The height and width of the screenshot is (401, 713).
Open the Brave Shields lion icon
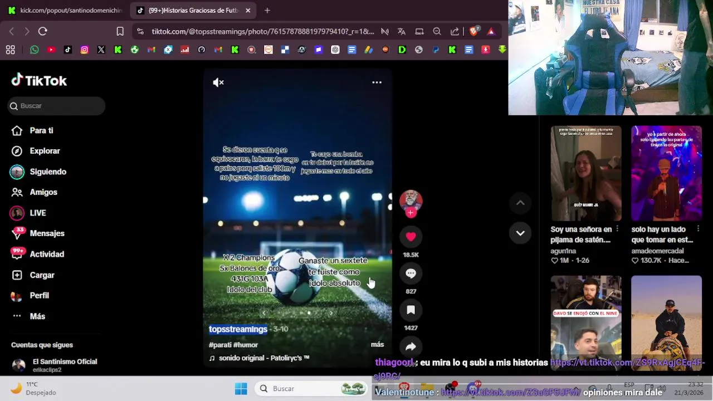coord(473,32)
